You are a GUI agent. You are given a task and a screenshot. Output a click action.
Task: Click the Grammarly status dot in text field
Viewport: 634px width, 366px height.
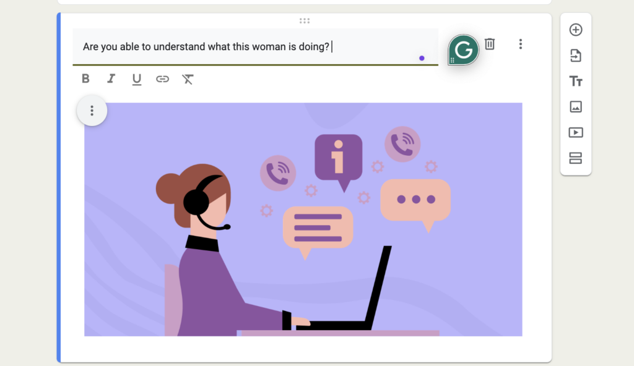pyautogui.click(x=422, y=57)
